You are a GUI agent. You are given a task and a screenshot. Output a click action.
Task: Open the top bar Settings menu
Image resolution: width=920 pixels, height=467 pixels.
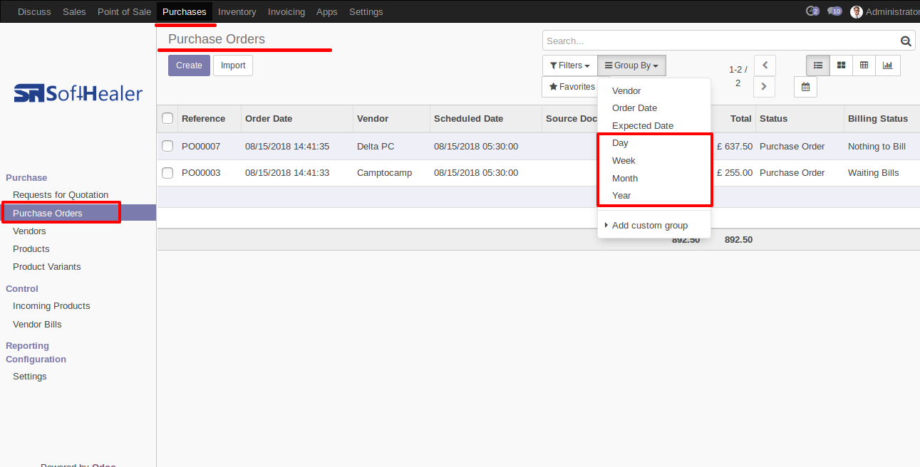click(366, 11)
